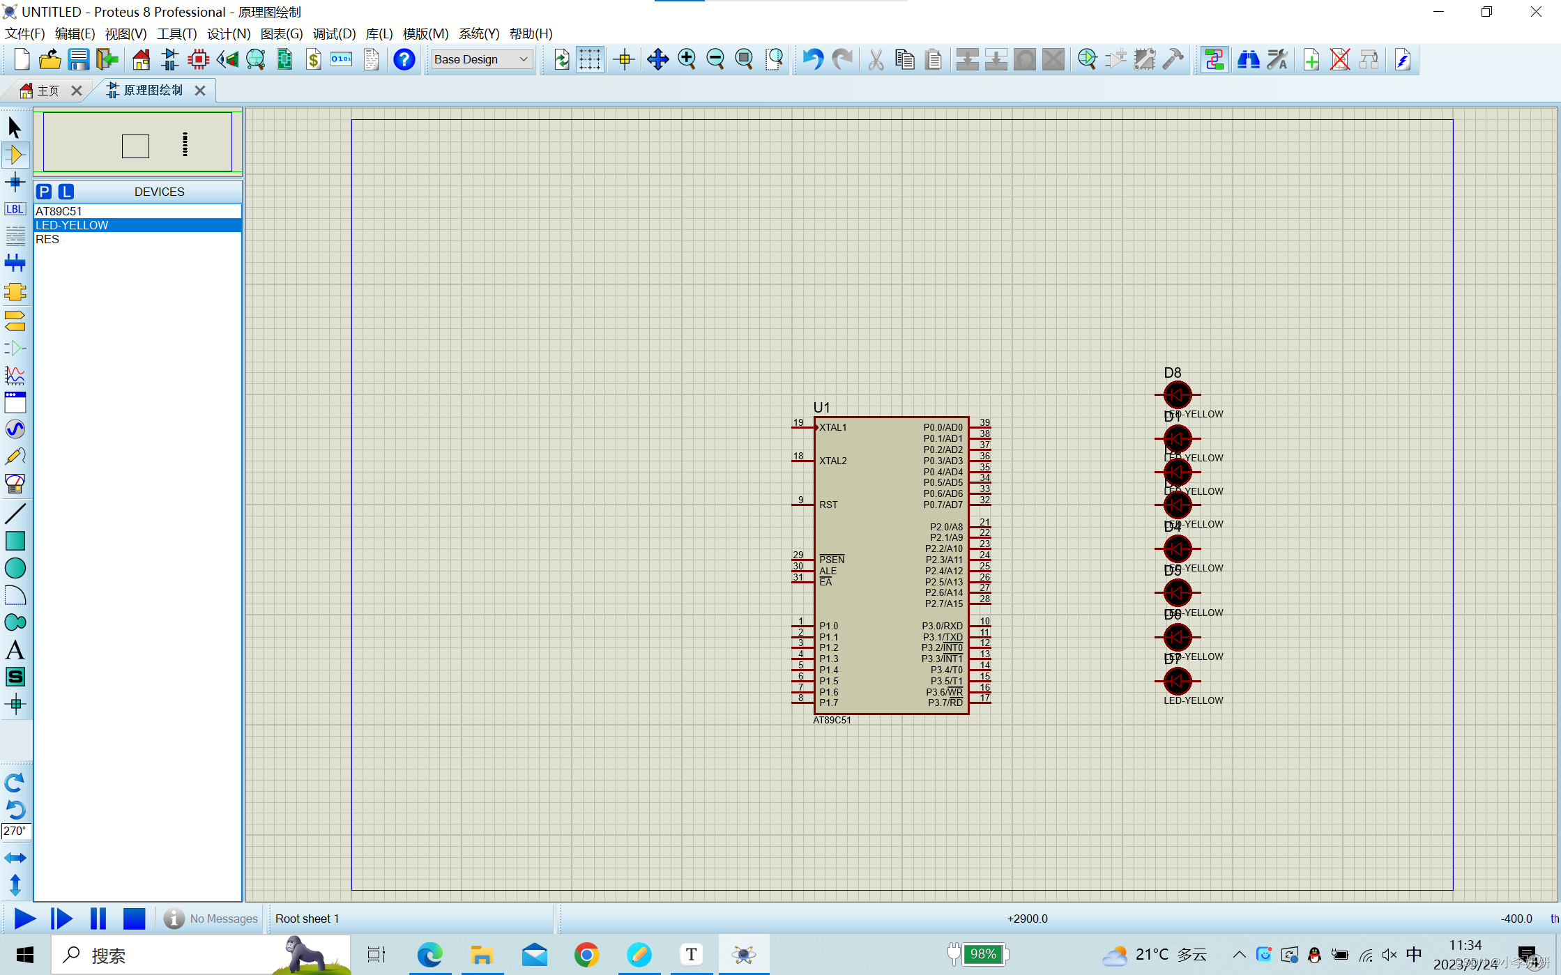Select the Virtual Instruments mode icon
Image resolution: width=1561 pixels, height=975 pixels.
coord(15,484)
